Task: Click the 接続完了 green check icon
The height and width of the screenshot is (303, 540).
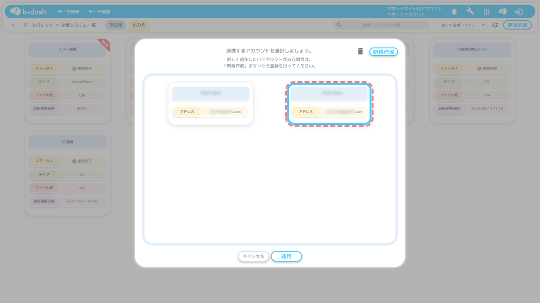Action: click(x=75, y=161)
